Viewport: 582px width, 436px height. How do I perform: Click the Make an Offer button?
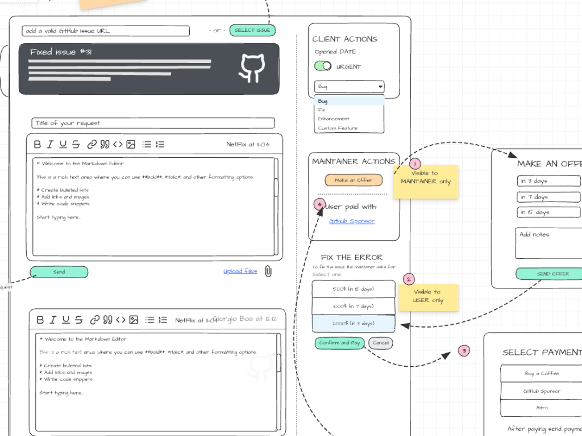coord(354,180)
